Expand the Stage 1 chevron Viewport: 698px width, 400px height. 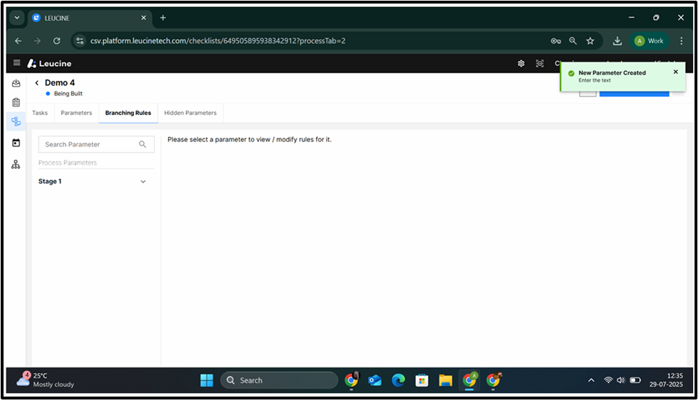tap(143, 182)
